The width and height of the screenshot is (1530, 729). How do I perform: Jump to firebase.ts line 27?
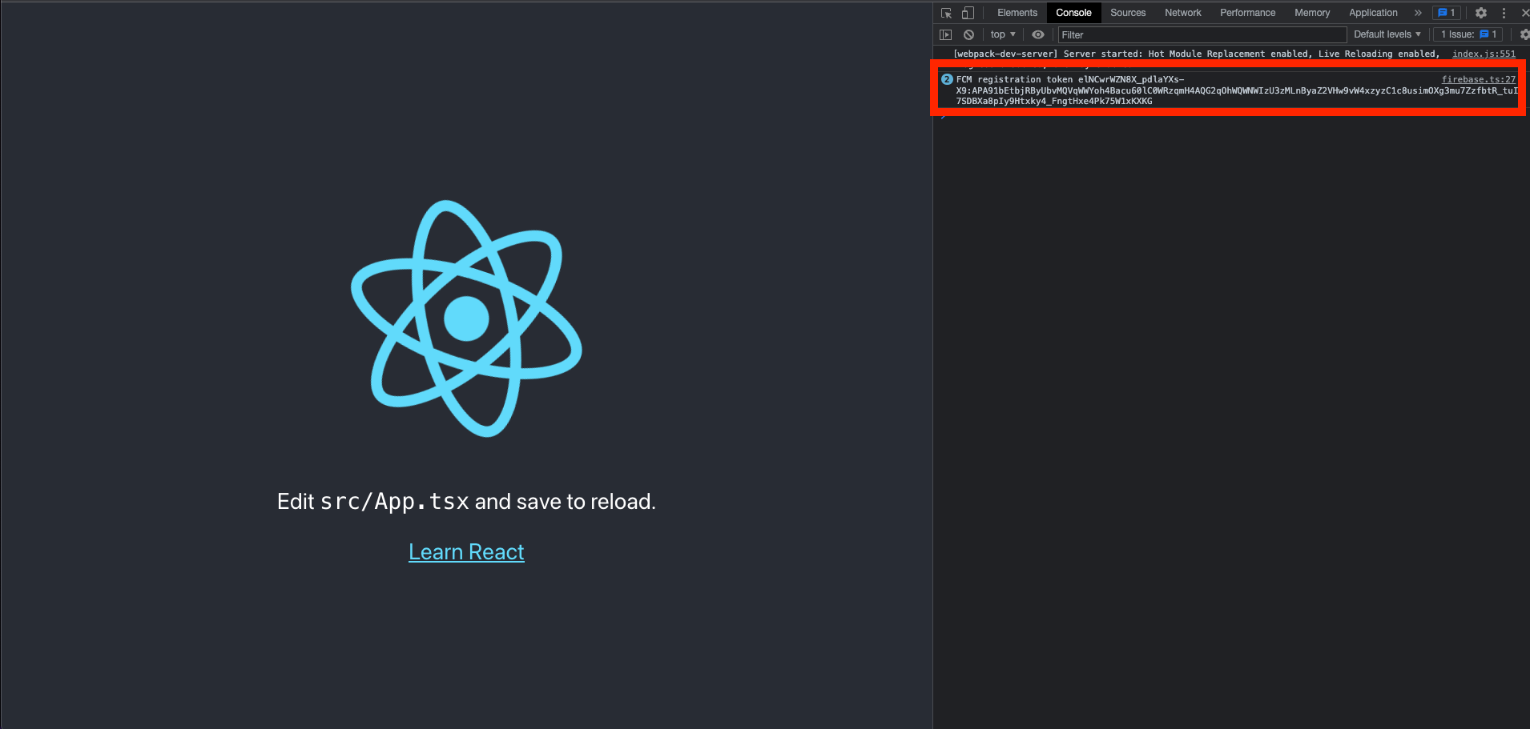point(1478,79)
